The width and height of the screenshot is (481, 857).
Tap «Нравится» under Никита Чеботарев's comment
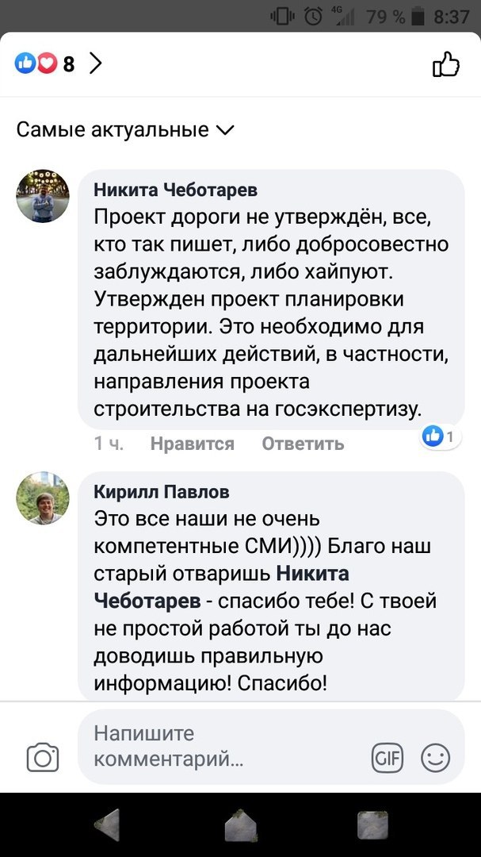pos(192,444)
